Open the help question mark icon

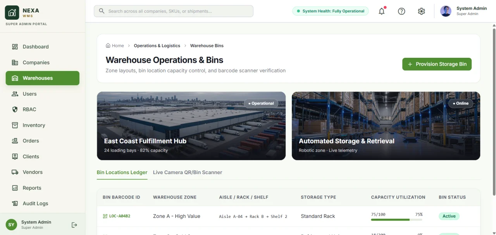click(401, 11)
